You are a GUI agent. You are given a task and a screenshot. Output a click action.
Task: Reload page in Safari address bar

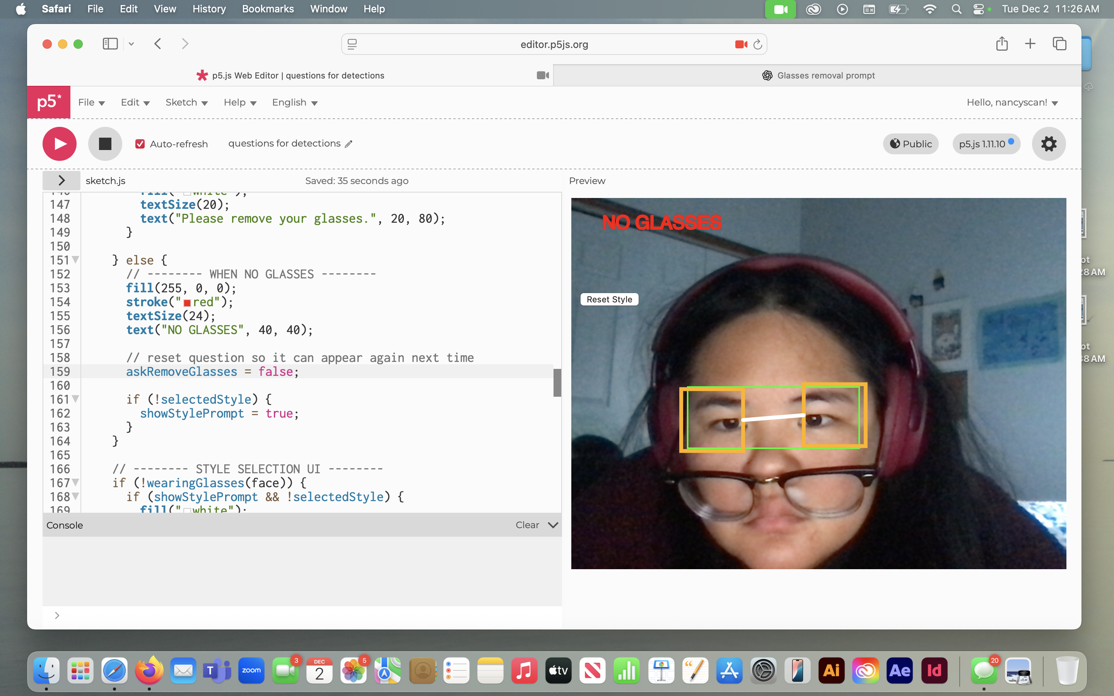(x=758, y=44)
